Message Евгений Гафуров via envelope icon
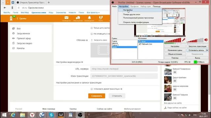Viewport: 211px width, 118px height. (x=175, y=98)
